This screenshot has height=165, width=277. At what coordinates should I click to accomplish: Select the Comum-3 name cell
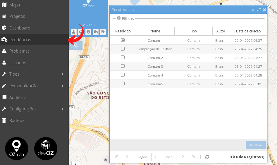click(x=155, y=67)
